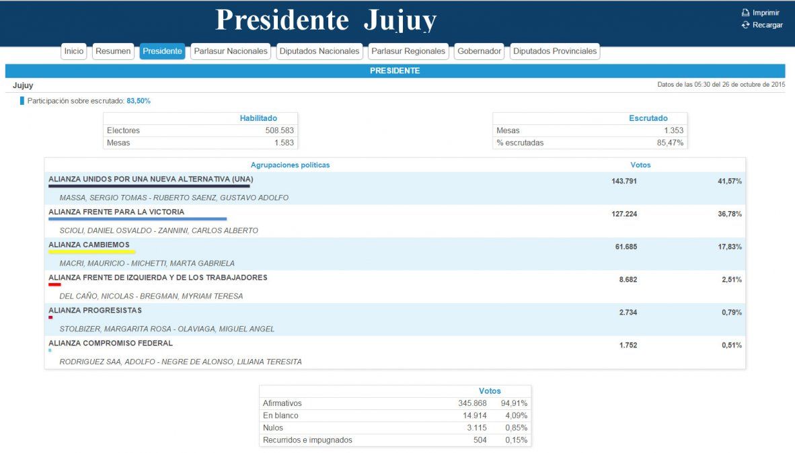Click the 83,50% participation percentage

pos(139,101)
